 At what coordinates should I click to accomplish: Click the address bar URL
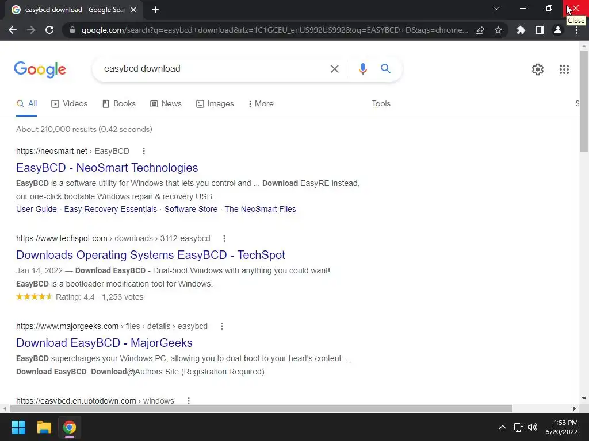click(x=274, y=30)
